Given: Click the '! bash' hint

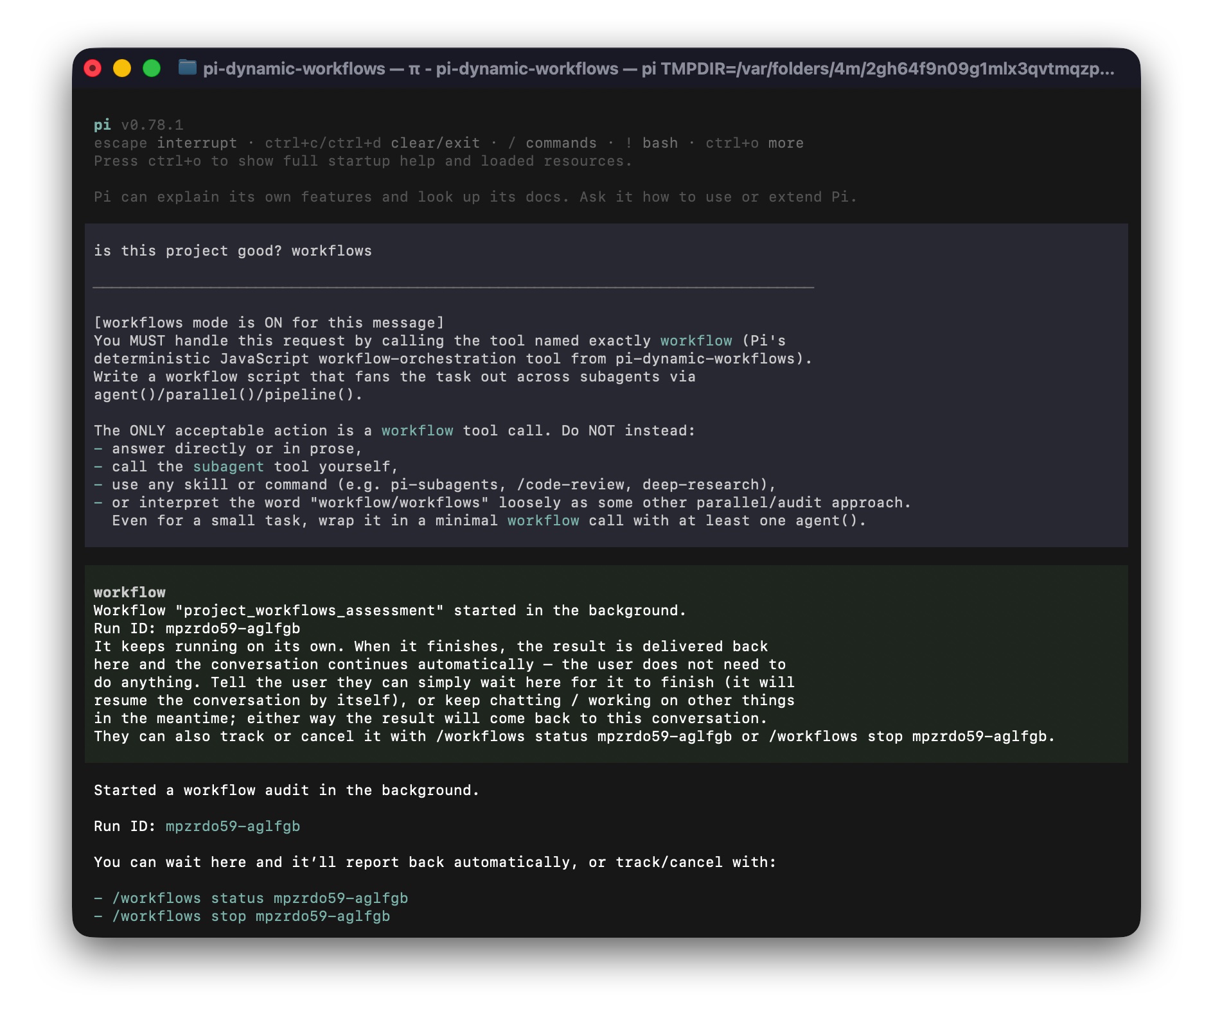Looking at the screenshot, I should [x=651, y=143].
